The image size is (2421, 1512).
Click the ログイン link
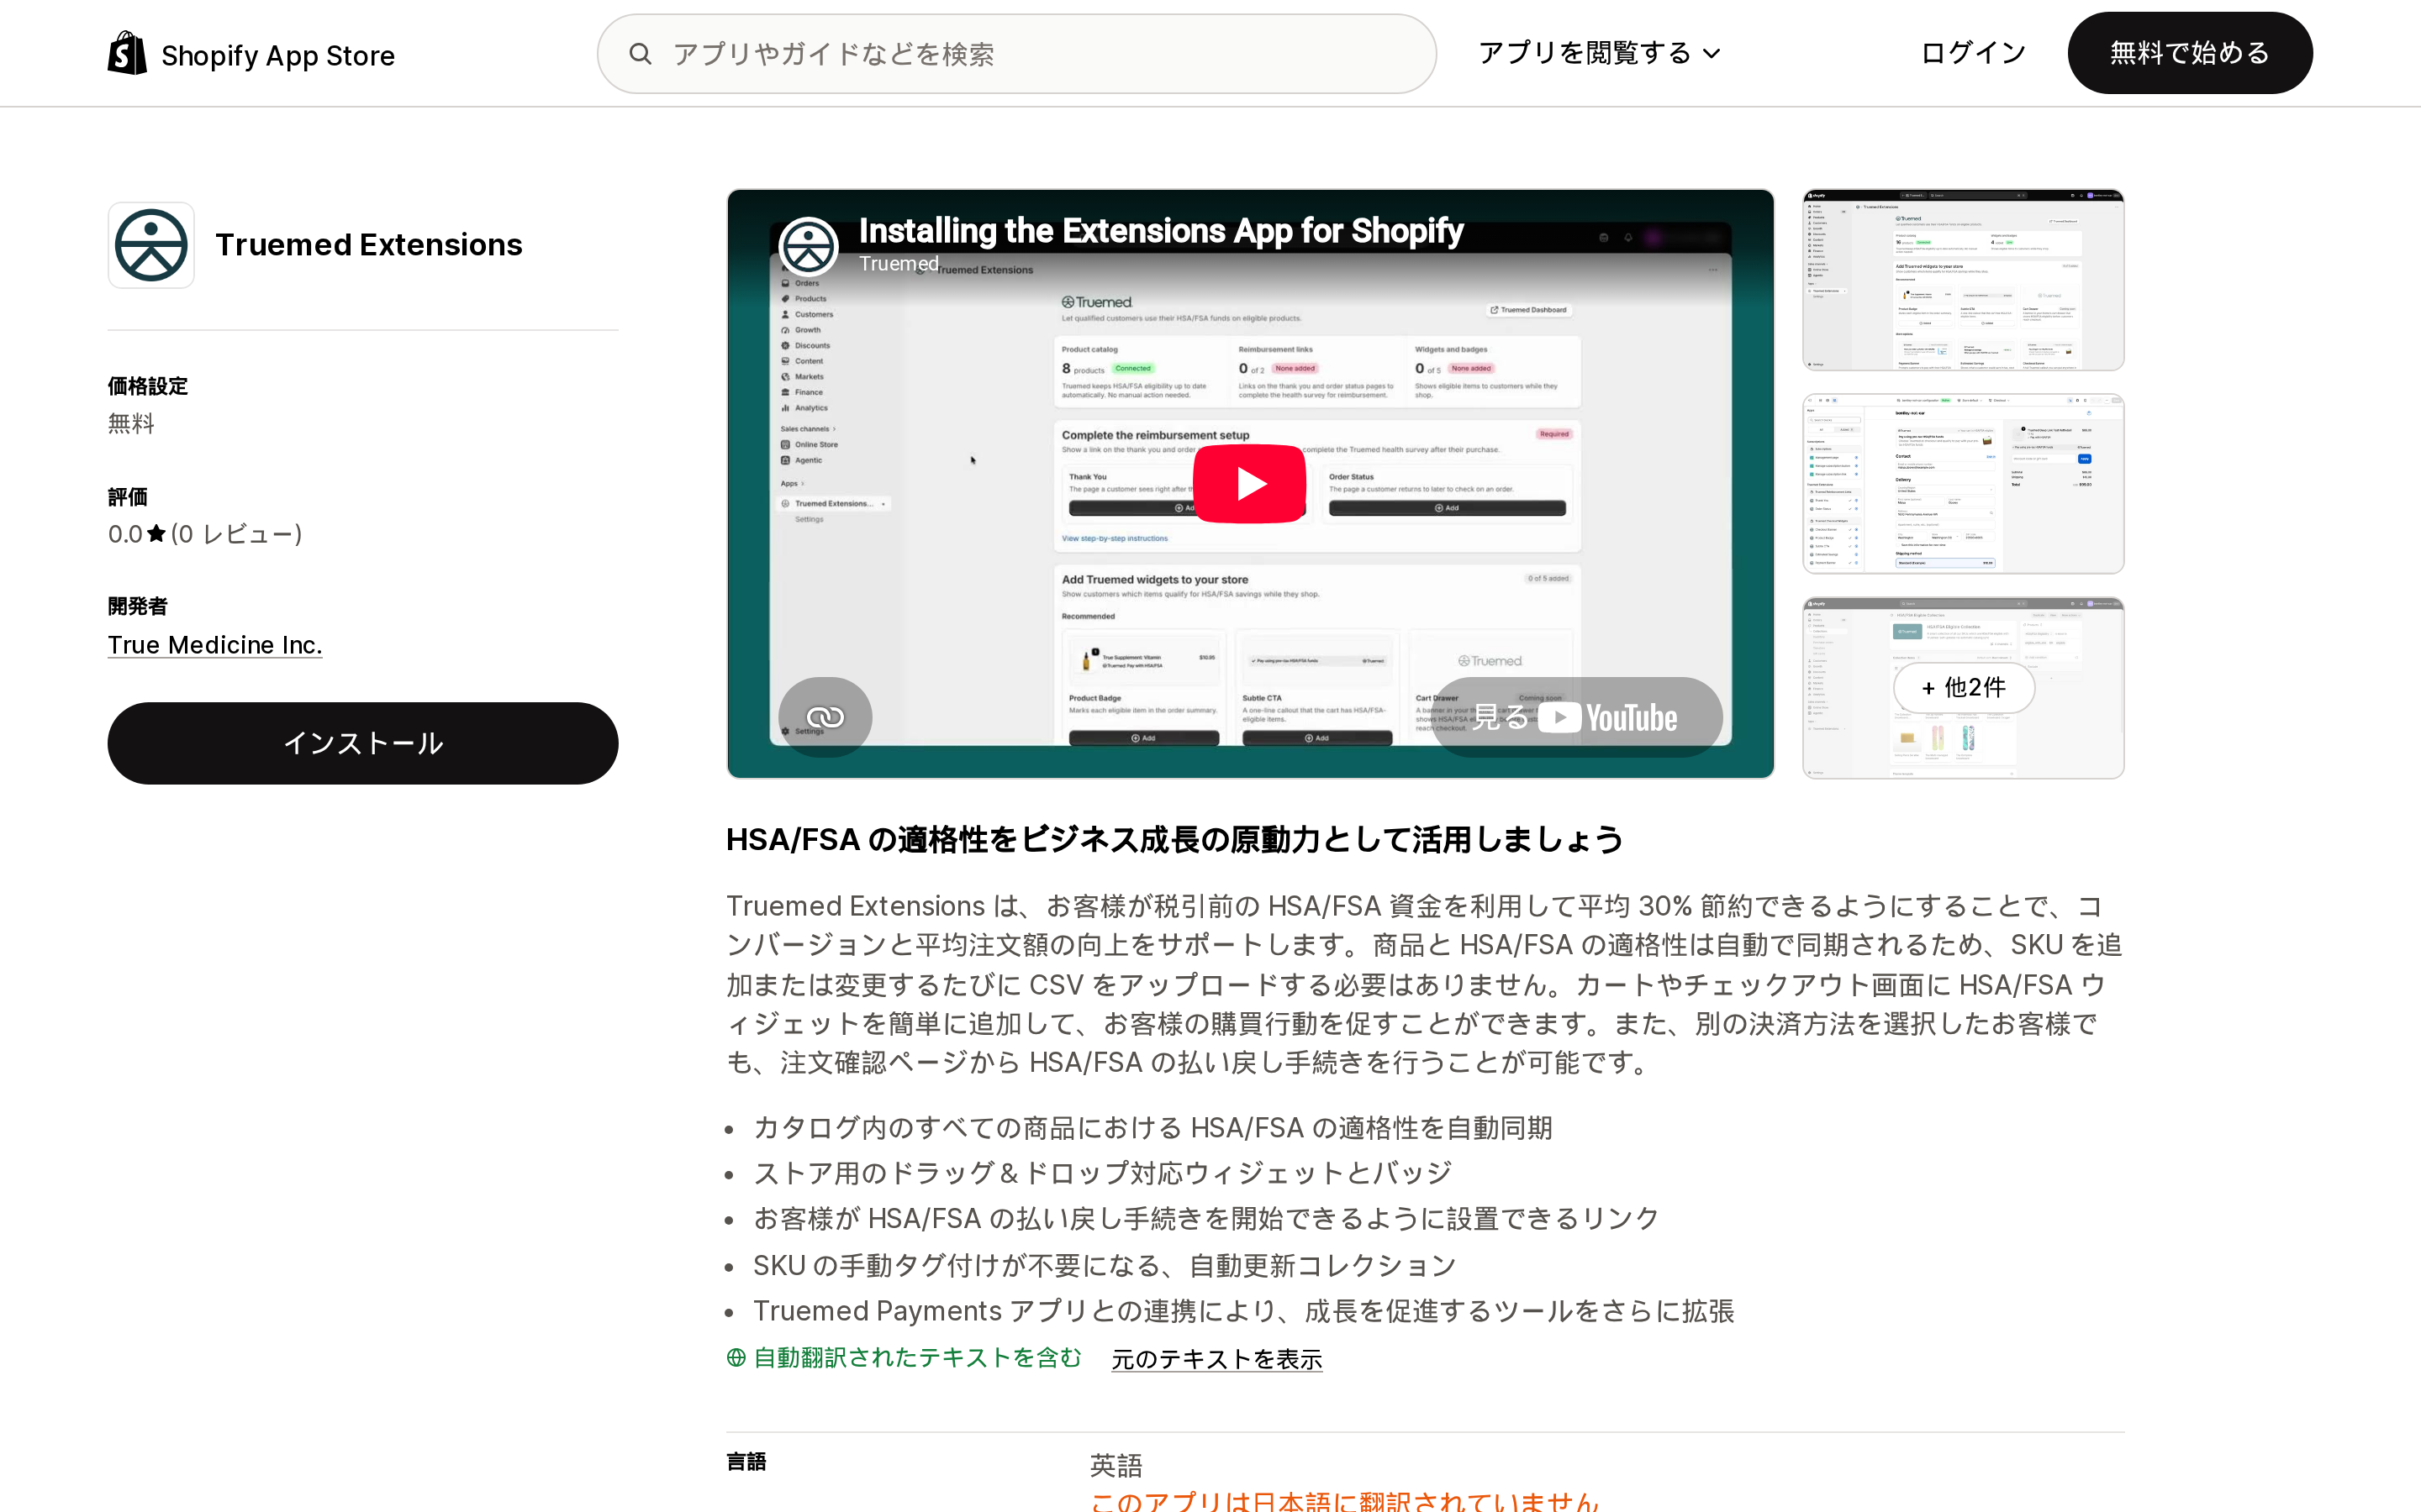point(1973,53)
